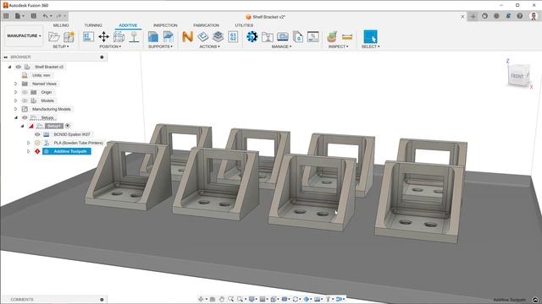Open the Task Manager hourglass icon

tap(268, 36)
